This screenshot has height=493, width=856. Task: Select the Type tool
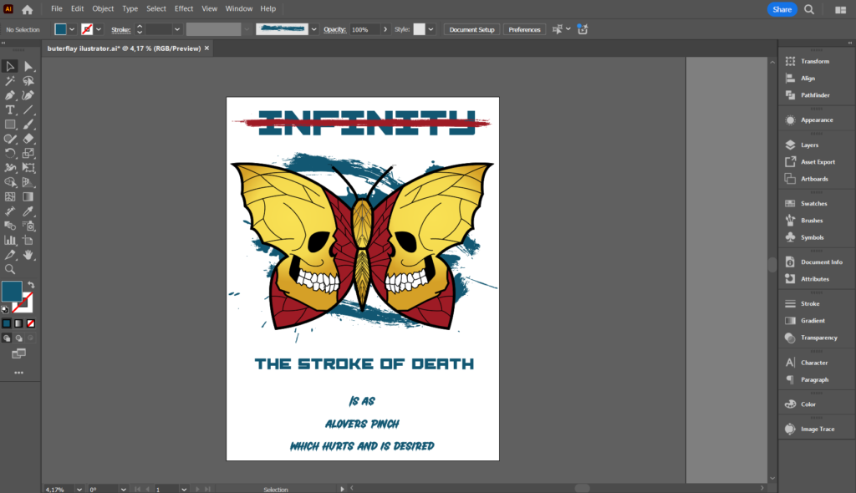click(x=10, y=109)
